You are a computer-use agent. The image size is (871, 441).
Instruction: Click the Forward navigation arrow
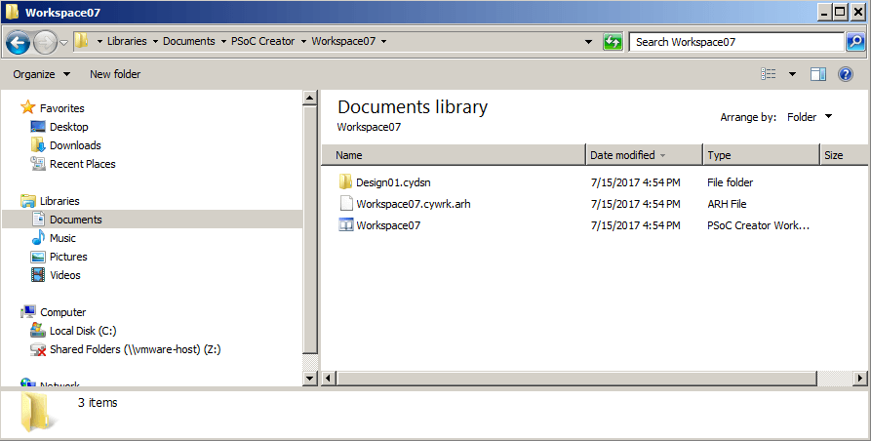point(46,42)
